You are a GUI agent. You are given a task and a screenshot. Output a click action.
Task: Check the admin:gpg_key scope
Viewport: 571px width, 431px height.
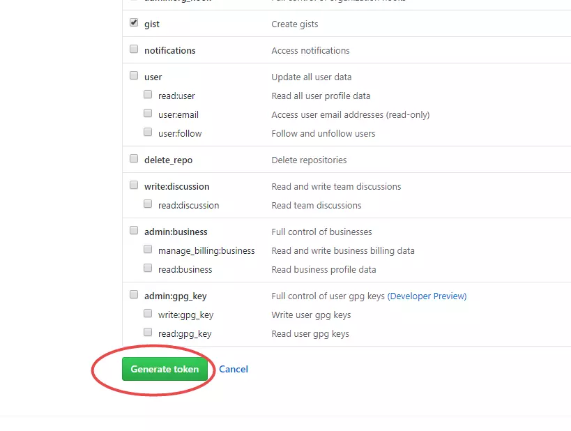pyautogui.click(x=133, y=294)
